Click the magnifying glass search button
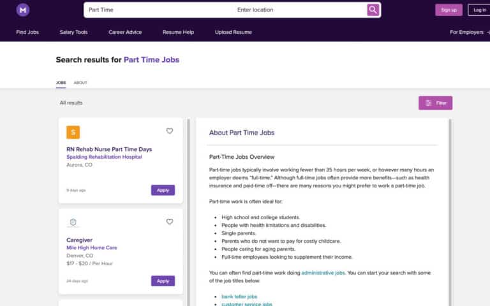The image size is (490, 306). [x=373, y=10]
